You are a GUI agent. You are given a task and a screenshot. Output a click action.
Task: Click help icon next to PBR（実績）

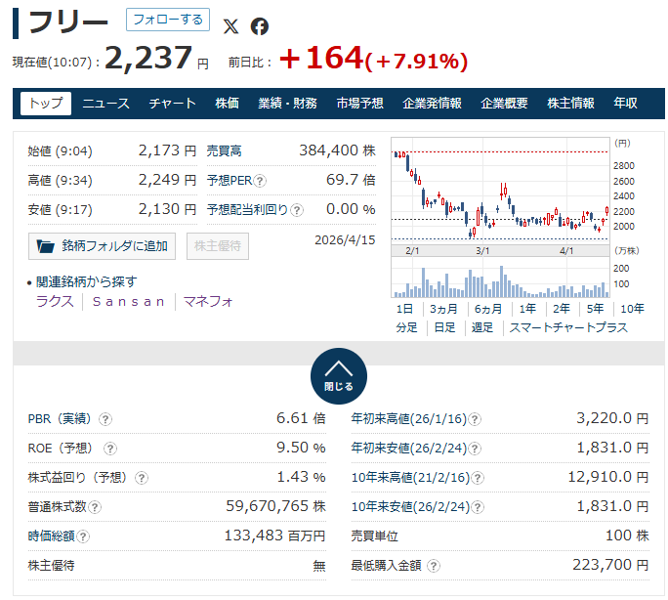(x=105, y=419)
